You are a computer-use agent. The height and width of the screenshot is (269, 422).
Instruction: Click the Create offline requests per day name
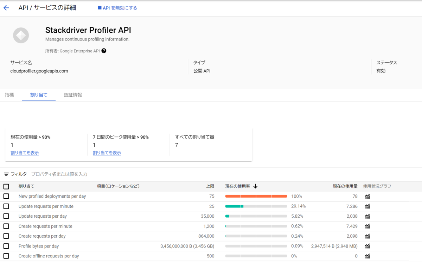pyautogui.click(x=49, y=256)
